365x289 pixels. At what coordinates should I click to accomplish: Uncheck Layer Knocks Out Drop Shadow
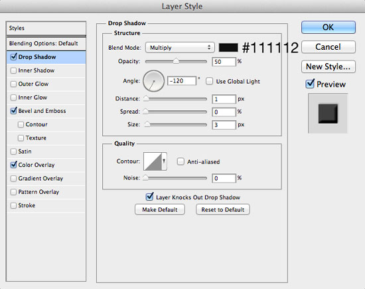click(150, 197)
